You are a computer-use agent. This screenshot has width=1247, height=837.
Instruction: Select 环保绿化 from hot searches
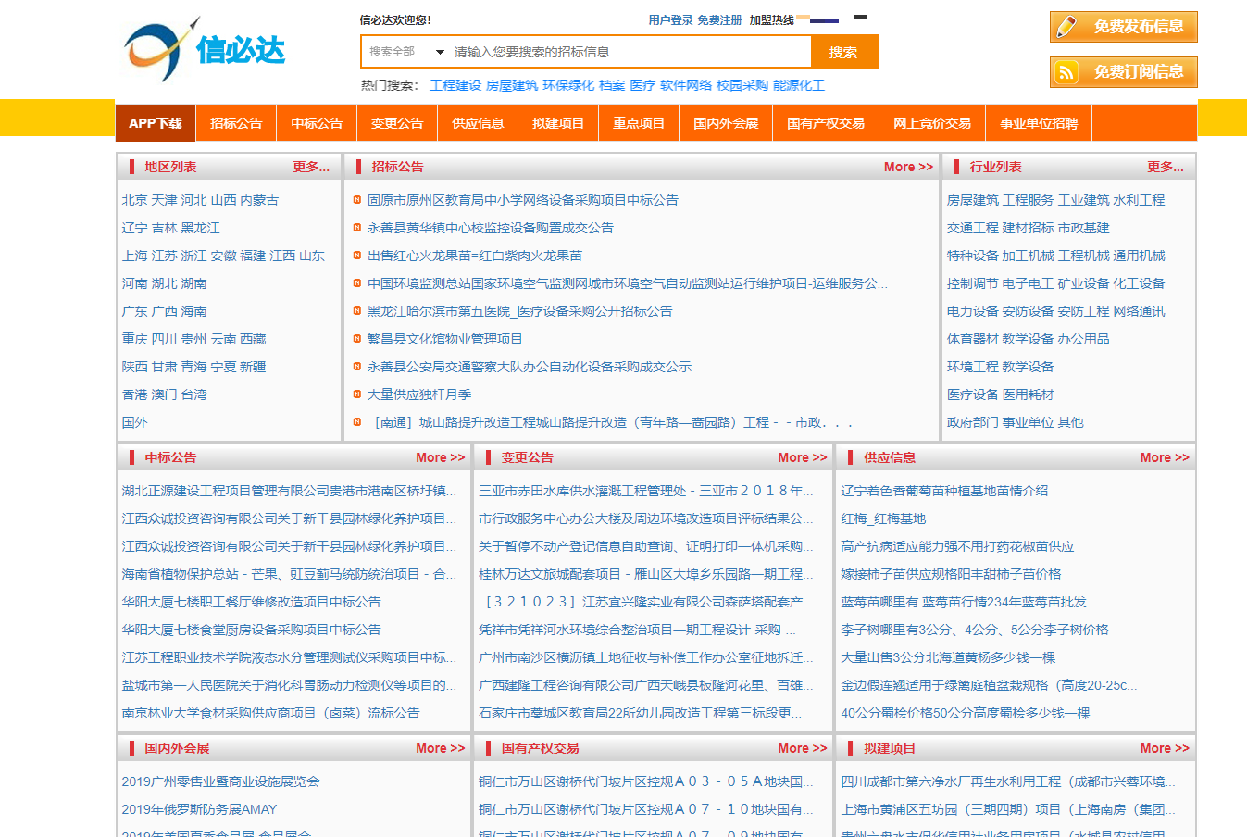[x=567, y=85]
